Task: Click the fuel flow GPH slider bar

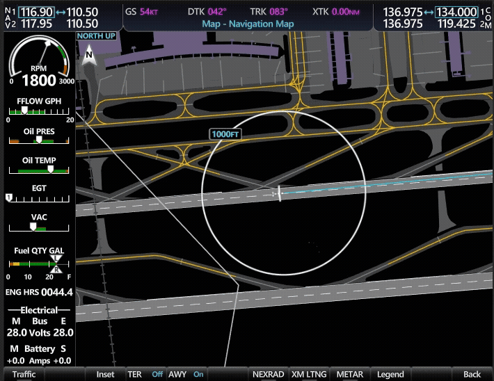Action: click(39, 111)
